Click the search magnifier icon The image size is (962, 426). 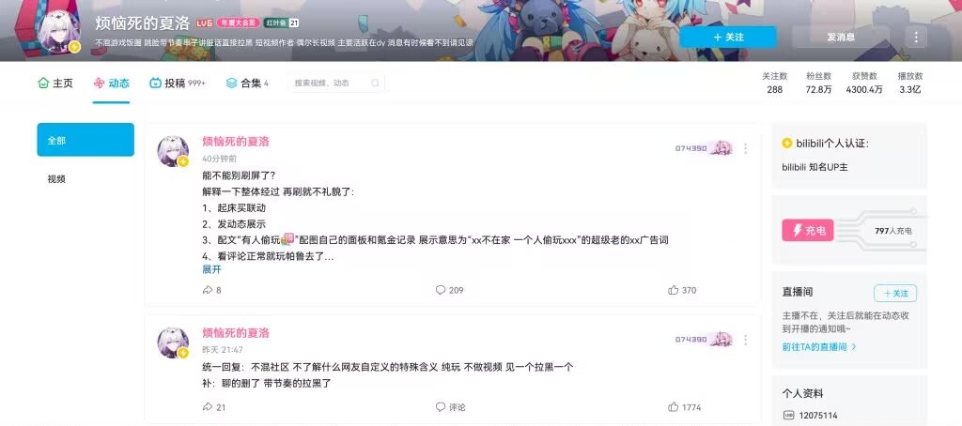point(375,83)
